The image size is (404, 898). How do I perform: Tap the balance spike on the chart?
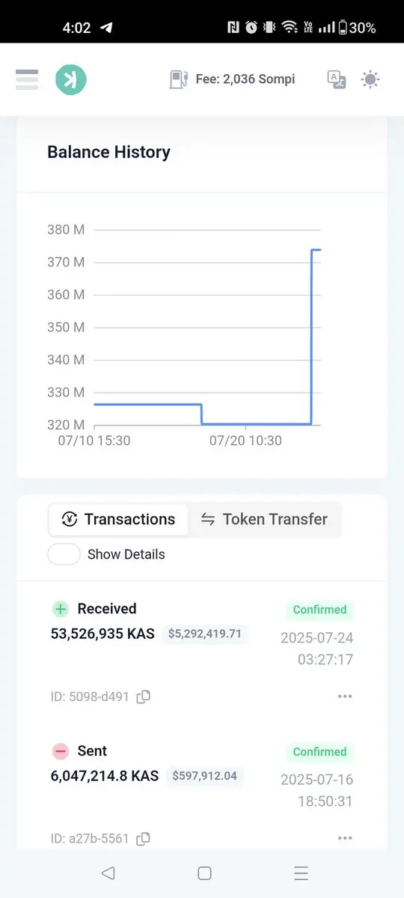pyautogui.click(x=312, y=337)
